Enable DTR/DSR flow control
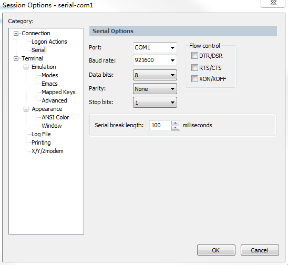 194,56
